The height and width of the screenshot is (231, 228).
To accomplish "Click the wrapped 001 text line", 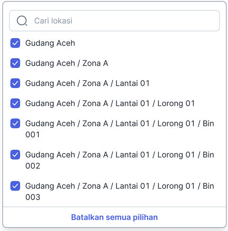I will click(33, 135).
